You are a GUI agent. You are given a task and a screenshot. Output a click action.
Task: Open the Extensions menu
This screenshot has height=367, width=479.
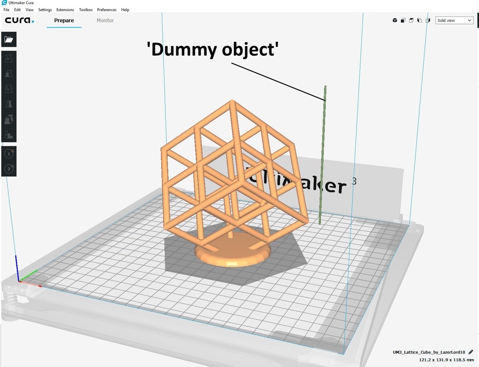click(x=65, y=10)
